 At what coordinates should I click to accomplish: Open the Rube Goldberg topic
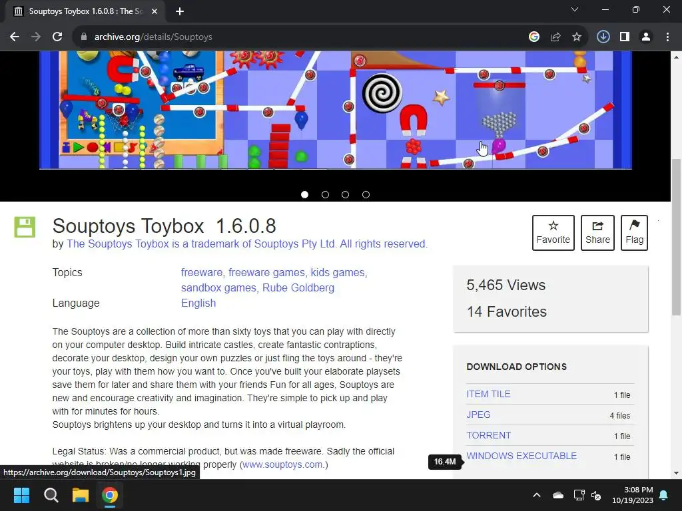point(298,287)
